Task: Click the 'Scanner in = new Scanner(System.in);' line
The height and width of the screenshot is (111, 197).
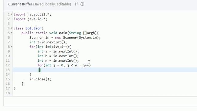Action: (x=65, y=38)
